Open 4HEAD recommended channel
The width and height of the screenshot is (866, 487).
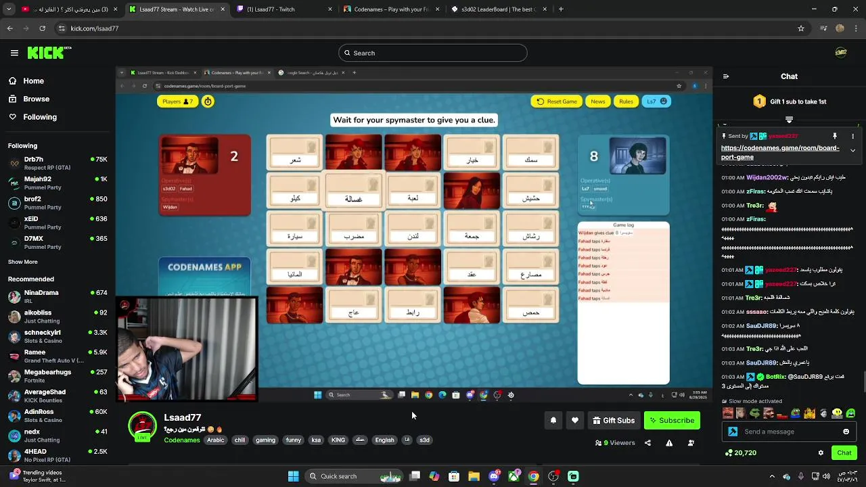tap(58, 455)
